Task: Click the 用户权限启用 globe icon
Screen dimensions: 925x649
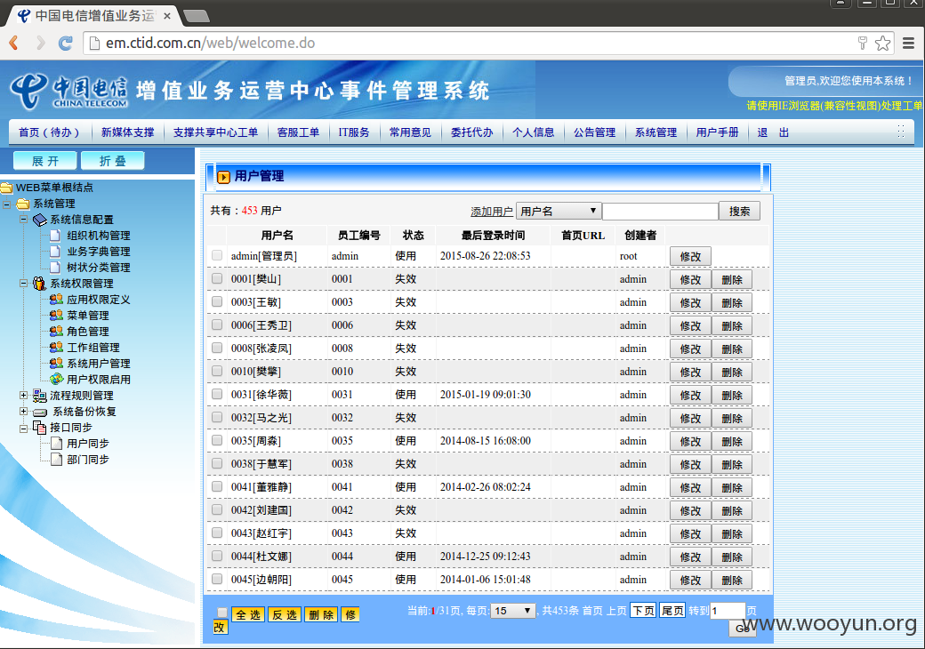Action: coord(57,379)
